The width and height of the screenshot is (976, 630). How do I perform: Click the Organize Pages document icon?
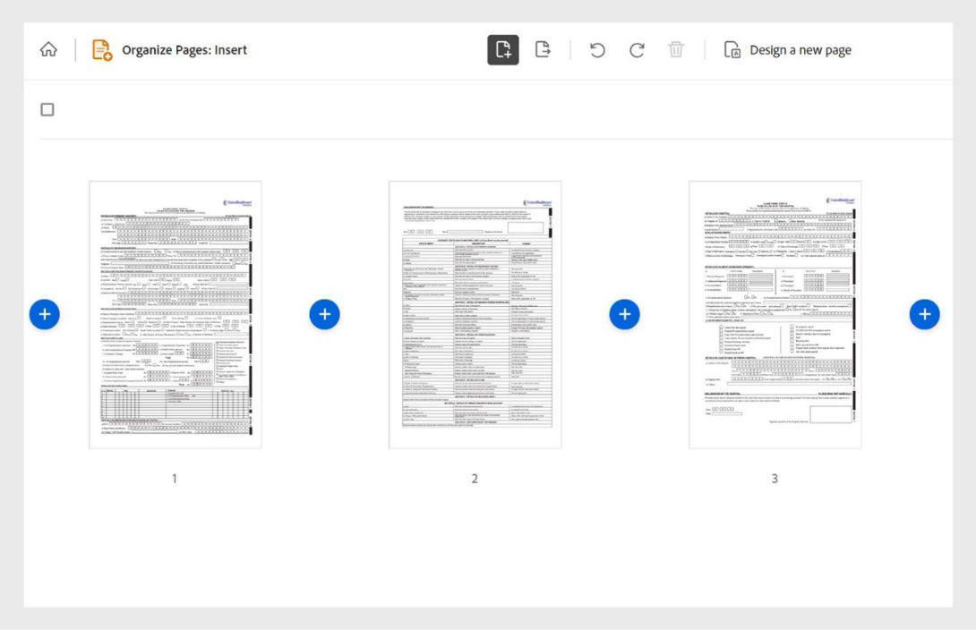101,49
